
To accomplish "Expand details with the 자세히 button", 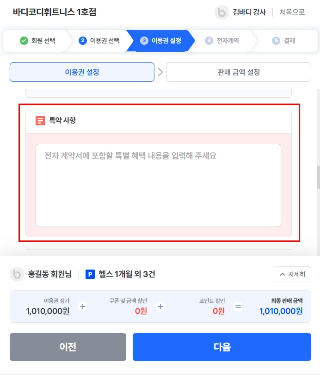I will coord(292,274).
